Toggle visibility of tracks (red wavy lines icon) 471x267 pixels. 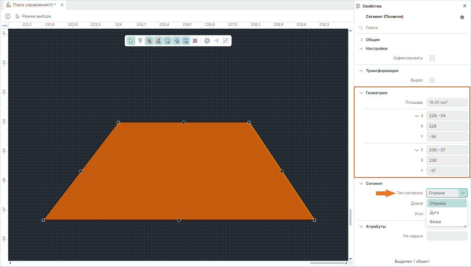click(158, 41)
